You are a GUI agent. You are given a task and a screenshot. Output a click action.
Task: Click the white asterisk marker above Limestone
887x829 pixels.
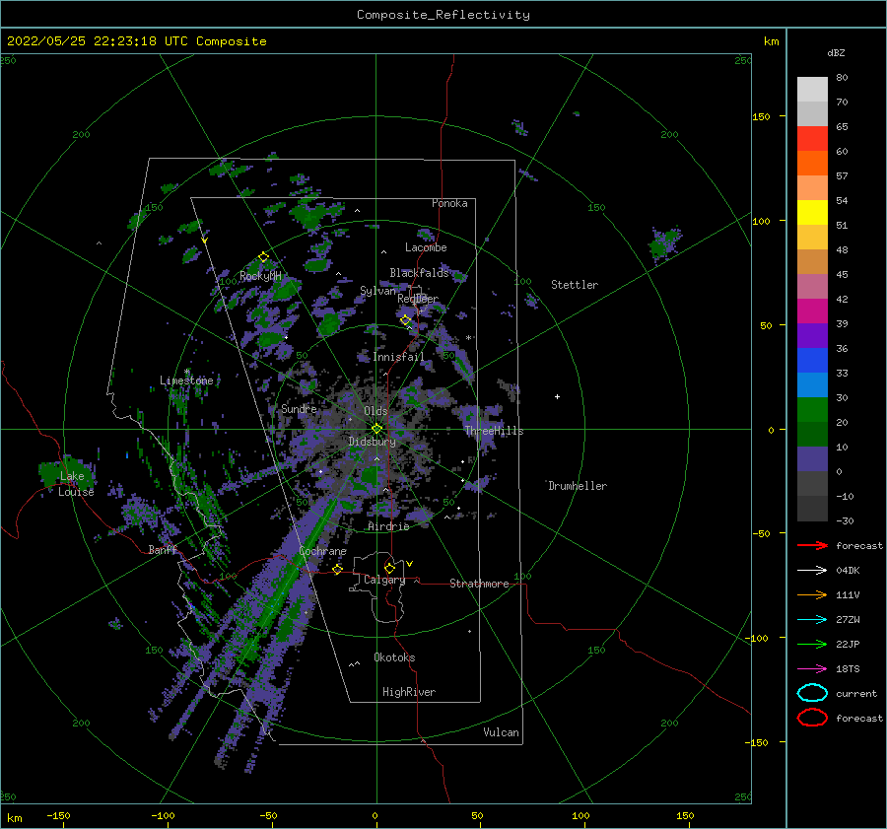[x=186, y=372]
